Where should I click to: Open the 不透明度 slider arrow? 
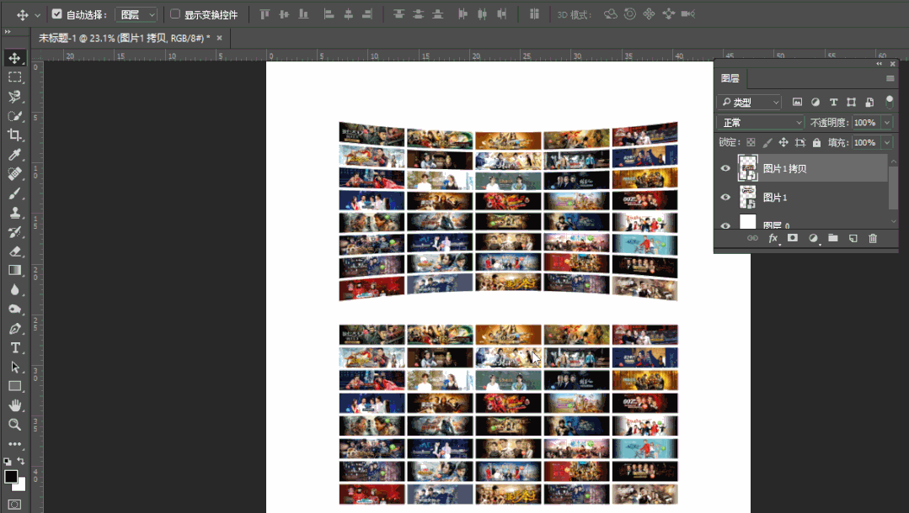[x=887, y=123]
